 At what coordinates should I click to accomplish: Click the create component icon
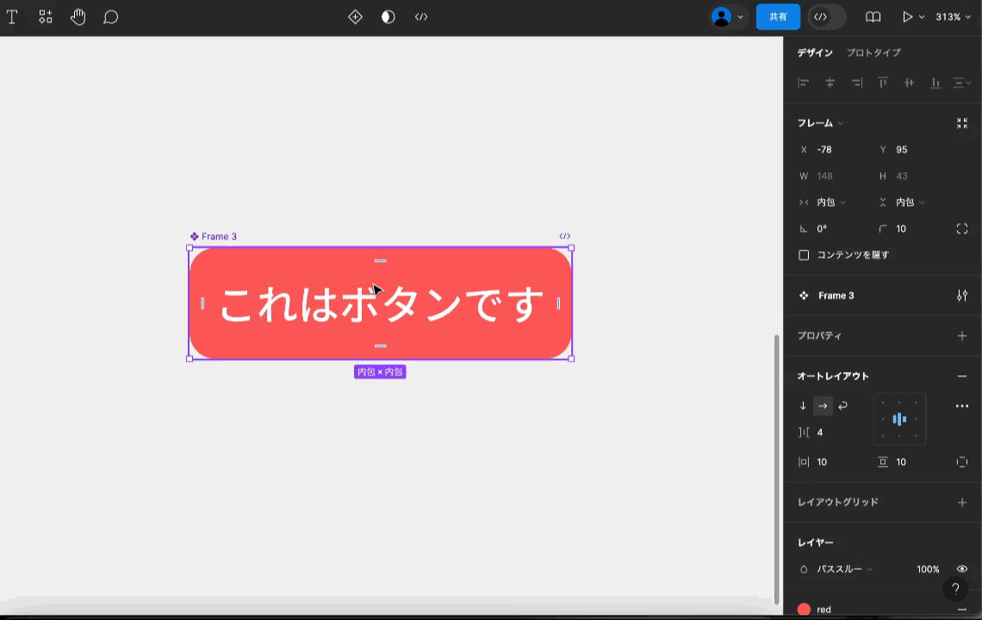point(355,17)
